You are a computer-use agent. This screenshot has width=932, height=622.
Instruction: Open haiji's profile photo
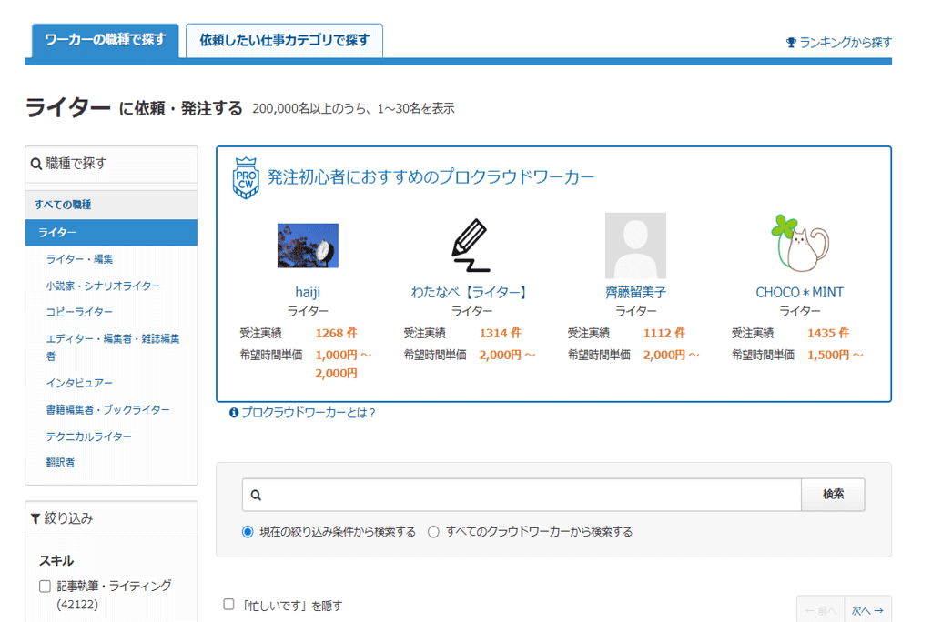308,246
